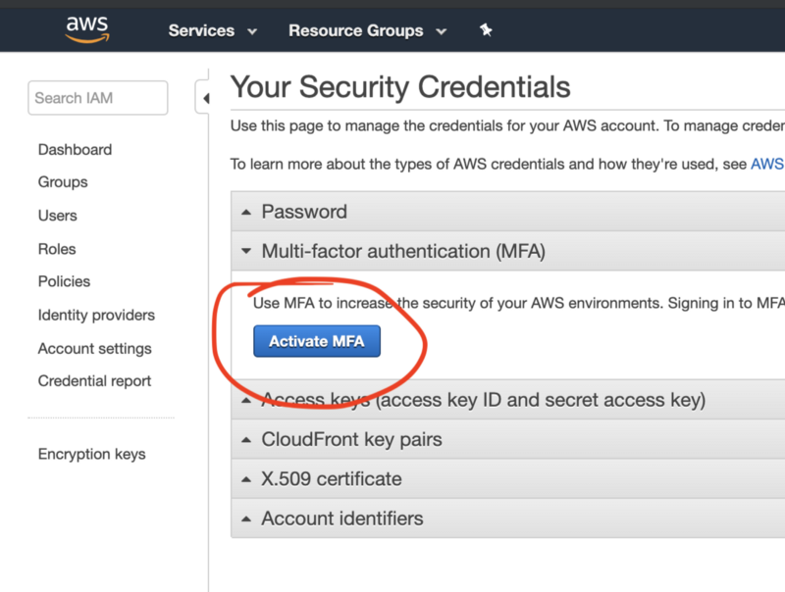Image resolution: width=785 pixels, height=592 pixels.
Task: Click the Activate MFA button
Action: pos(316,341)
